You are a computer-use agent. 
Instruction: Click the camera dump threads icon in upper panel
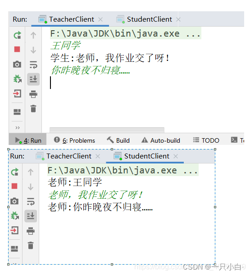click(x=17, y=65)
